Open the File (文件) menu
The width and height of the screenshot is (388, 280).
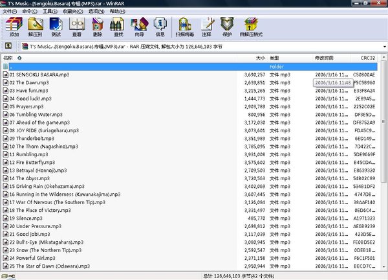[x=10, y=12]
